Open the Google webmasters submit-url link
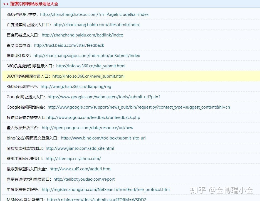 pyautogui.click(x=104, y=97)
